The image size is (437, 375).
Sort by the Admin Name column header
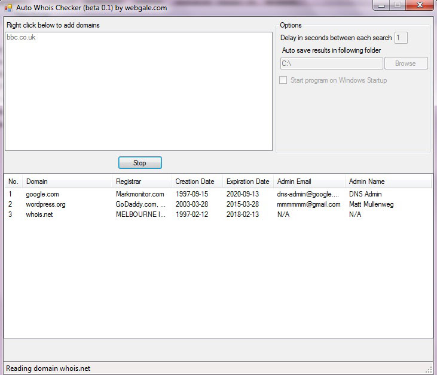388,182
